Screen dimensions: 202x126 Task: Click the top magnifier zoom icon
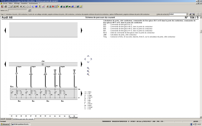(x=88, y=68)
